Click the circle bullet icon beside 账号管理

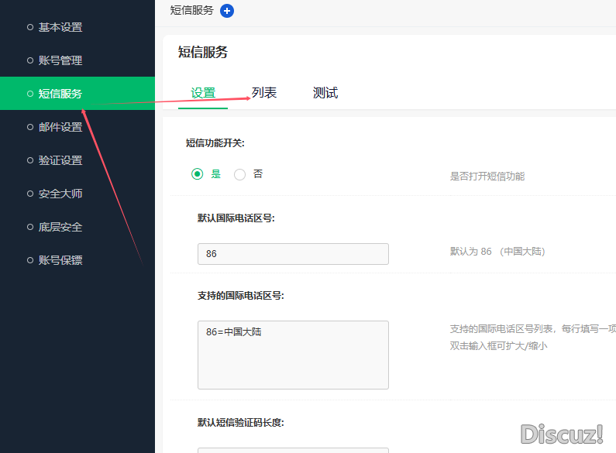point(30,60)
